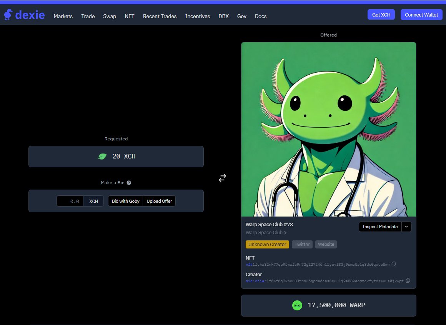
Task: Click the Inspect Metadata button
Action: (x=380, y=227)
